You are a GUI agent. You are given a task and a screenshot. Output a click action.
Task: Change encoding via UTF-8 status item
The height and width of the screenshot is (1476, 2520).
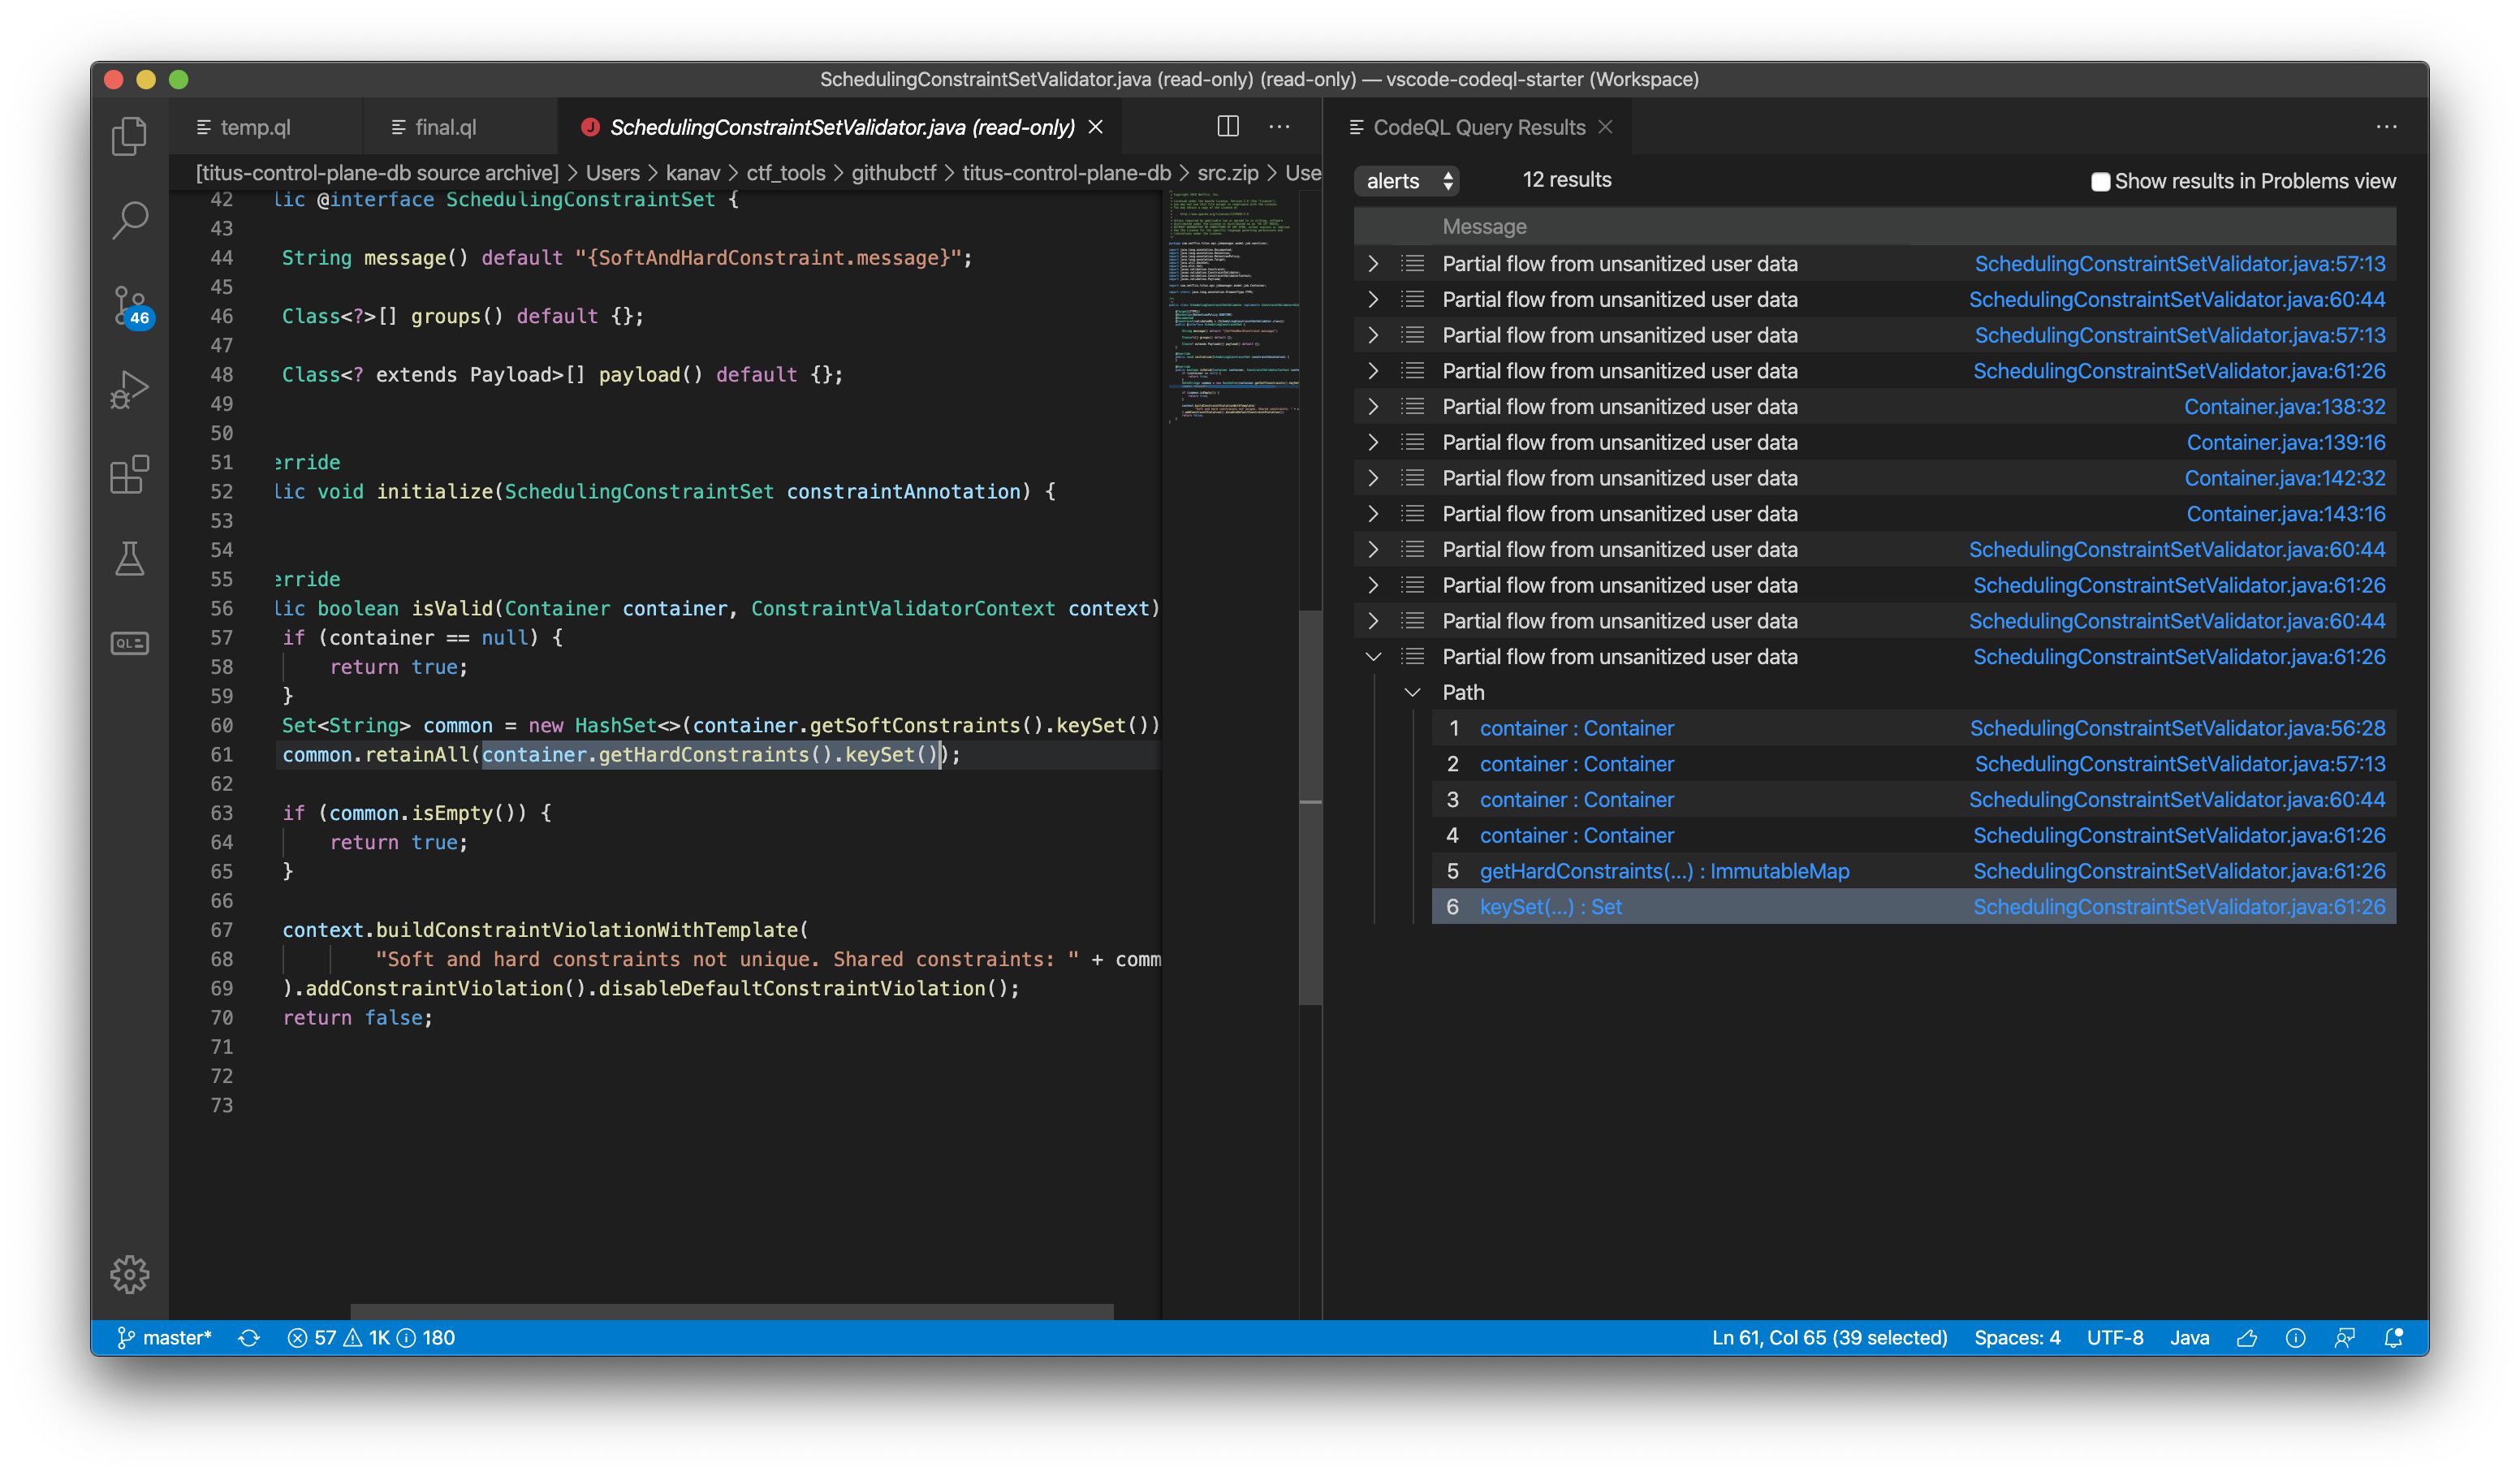[x=2114, y=1338]
